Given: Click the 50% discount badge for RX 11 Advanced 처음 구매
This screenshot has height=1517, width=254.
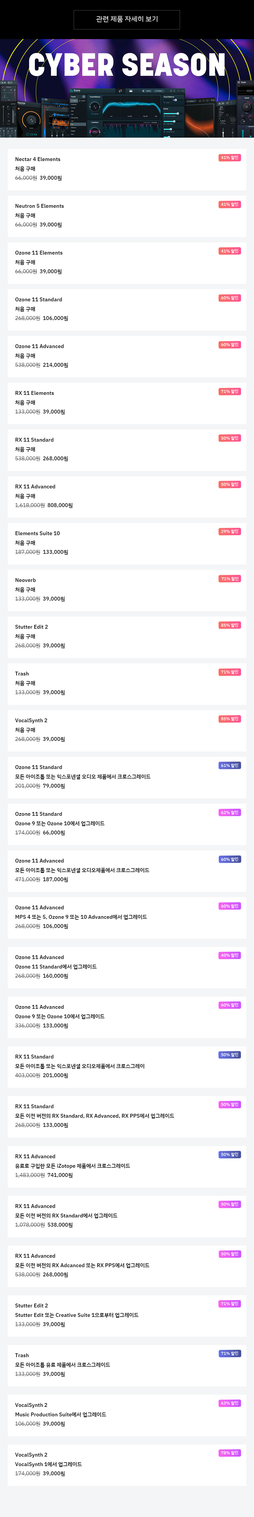Looking at the screenshot, I should pyautogui.click(x=229, y=485).
